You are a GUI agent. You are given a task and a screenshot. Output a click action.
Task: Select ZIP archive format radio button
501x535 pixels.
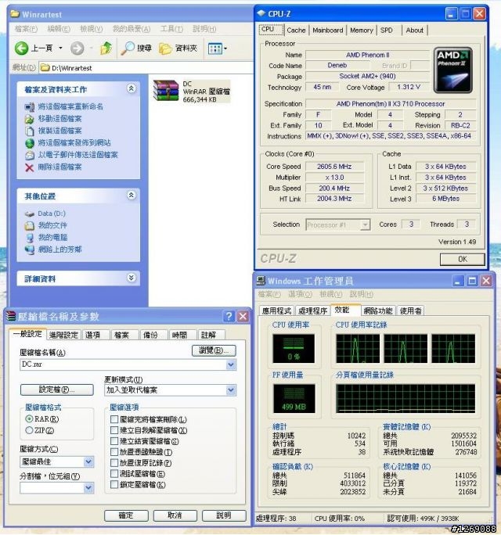[x=30, y=431]
